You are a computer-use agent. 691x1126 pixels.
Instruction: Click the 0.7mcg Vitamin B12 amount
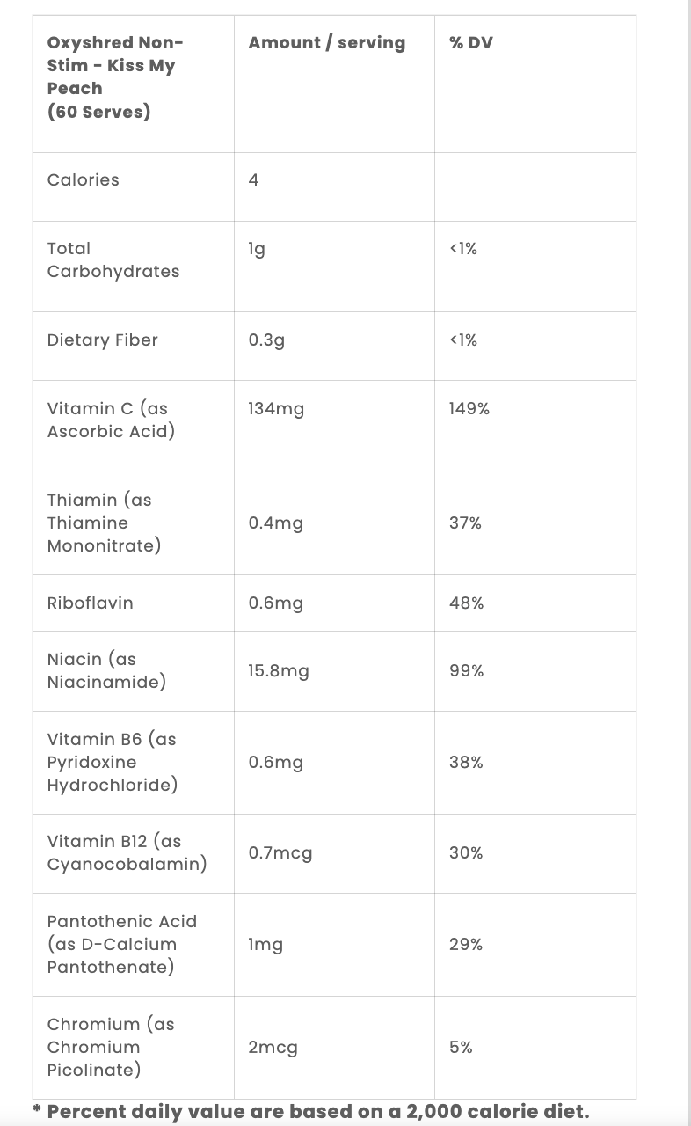[280, 853]
